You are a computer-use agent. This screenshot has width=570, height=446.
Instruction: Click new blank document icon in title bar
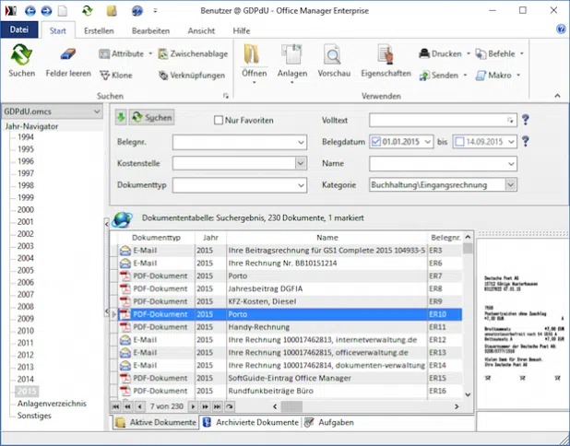point(63,11)
